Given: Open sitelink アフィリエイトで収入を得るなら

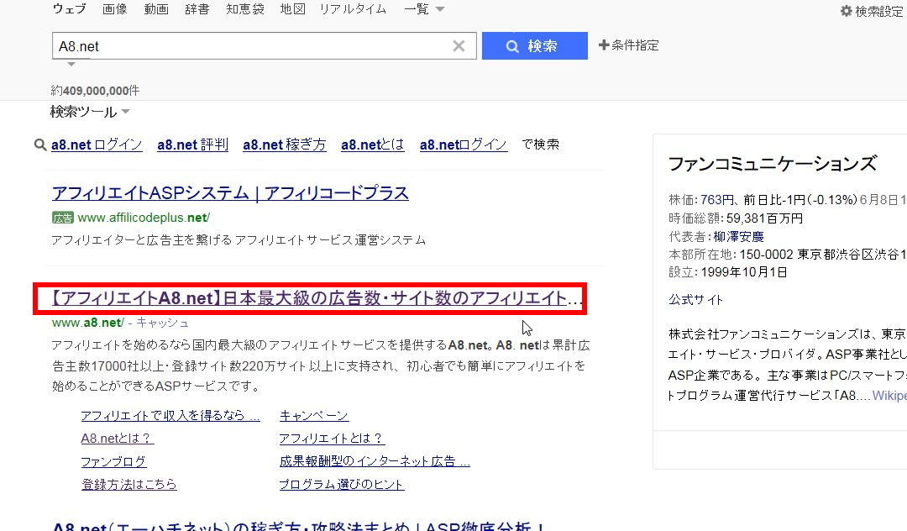Looking at the screenshot, I should 170,415.
